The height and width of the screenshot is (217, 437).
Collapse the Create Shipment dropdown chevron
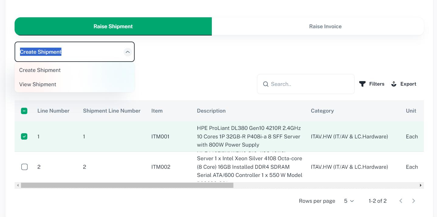point(128,52)
